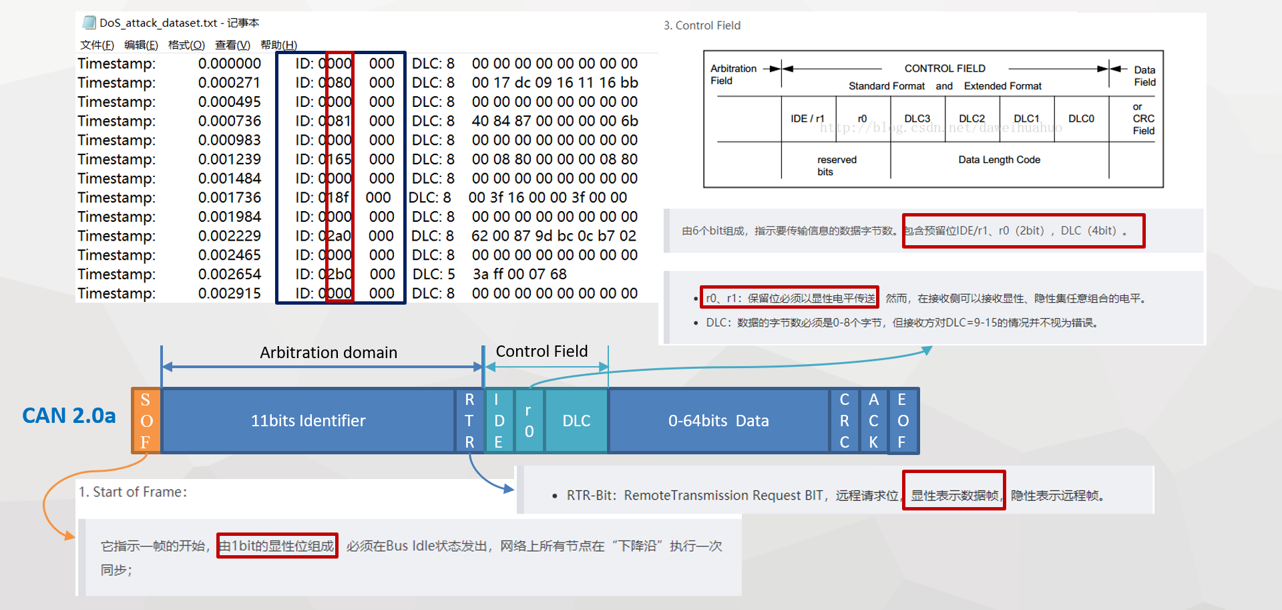
Task: Click the r0 reserved bit block
Action: point(528,420)
